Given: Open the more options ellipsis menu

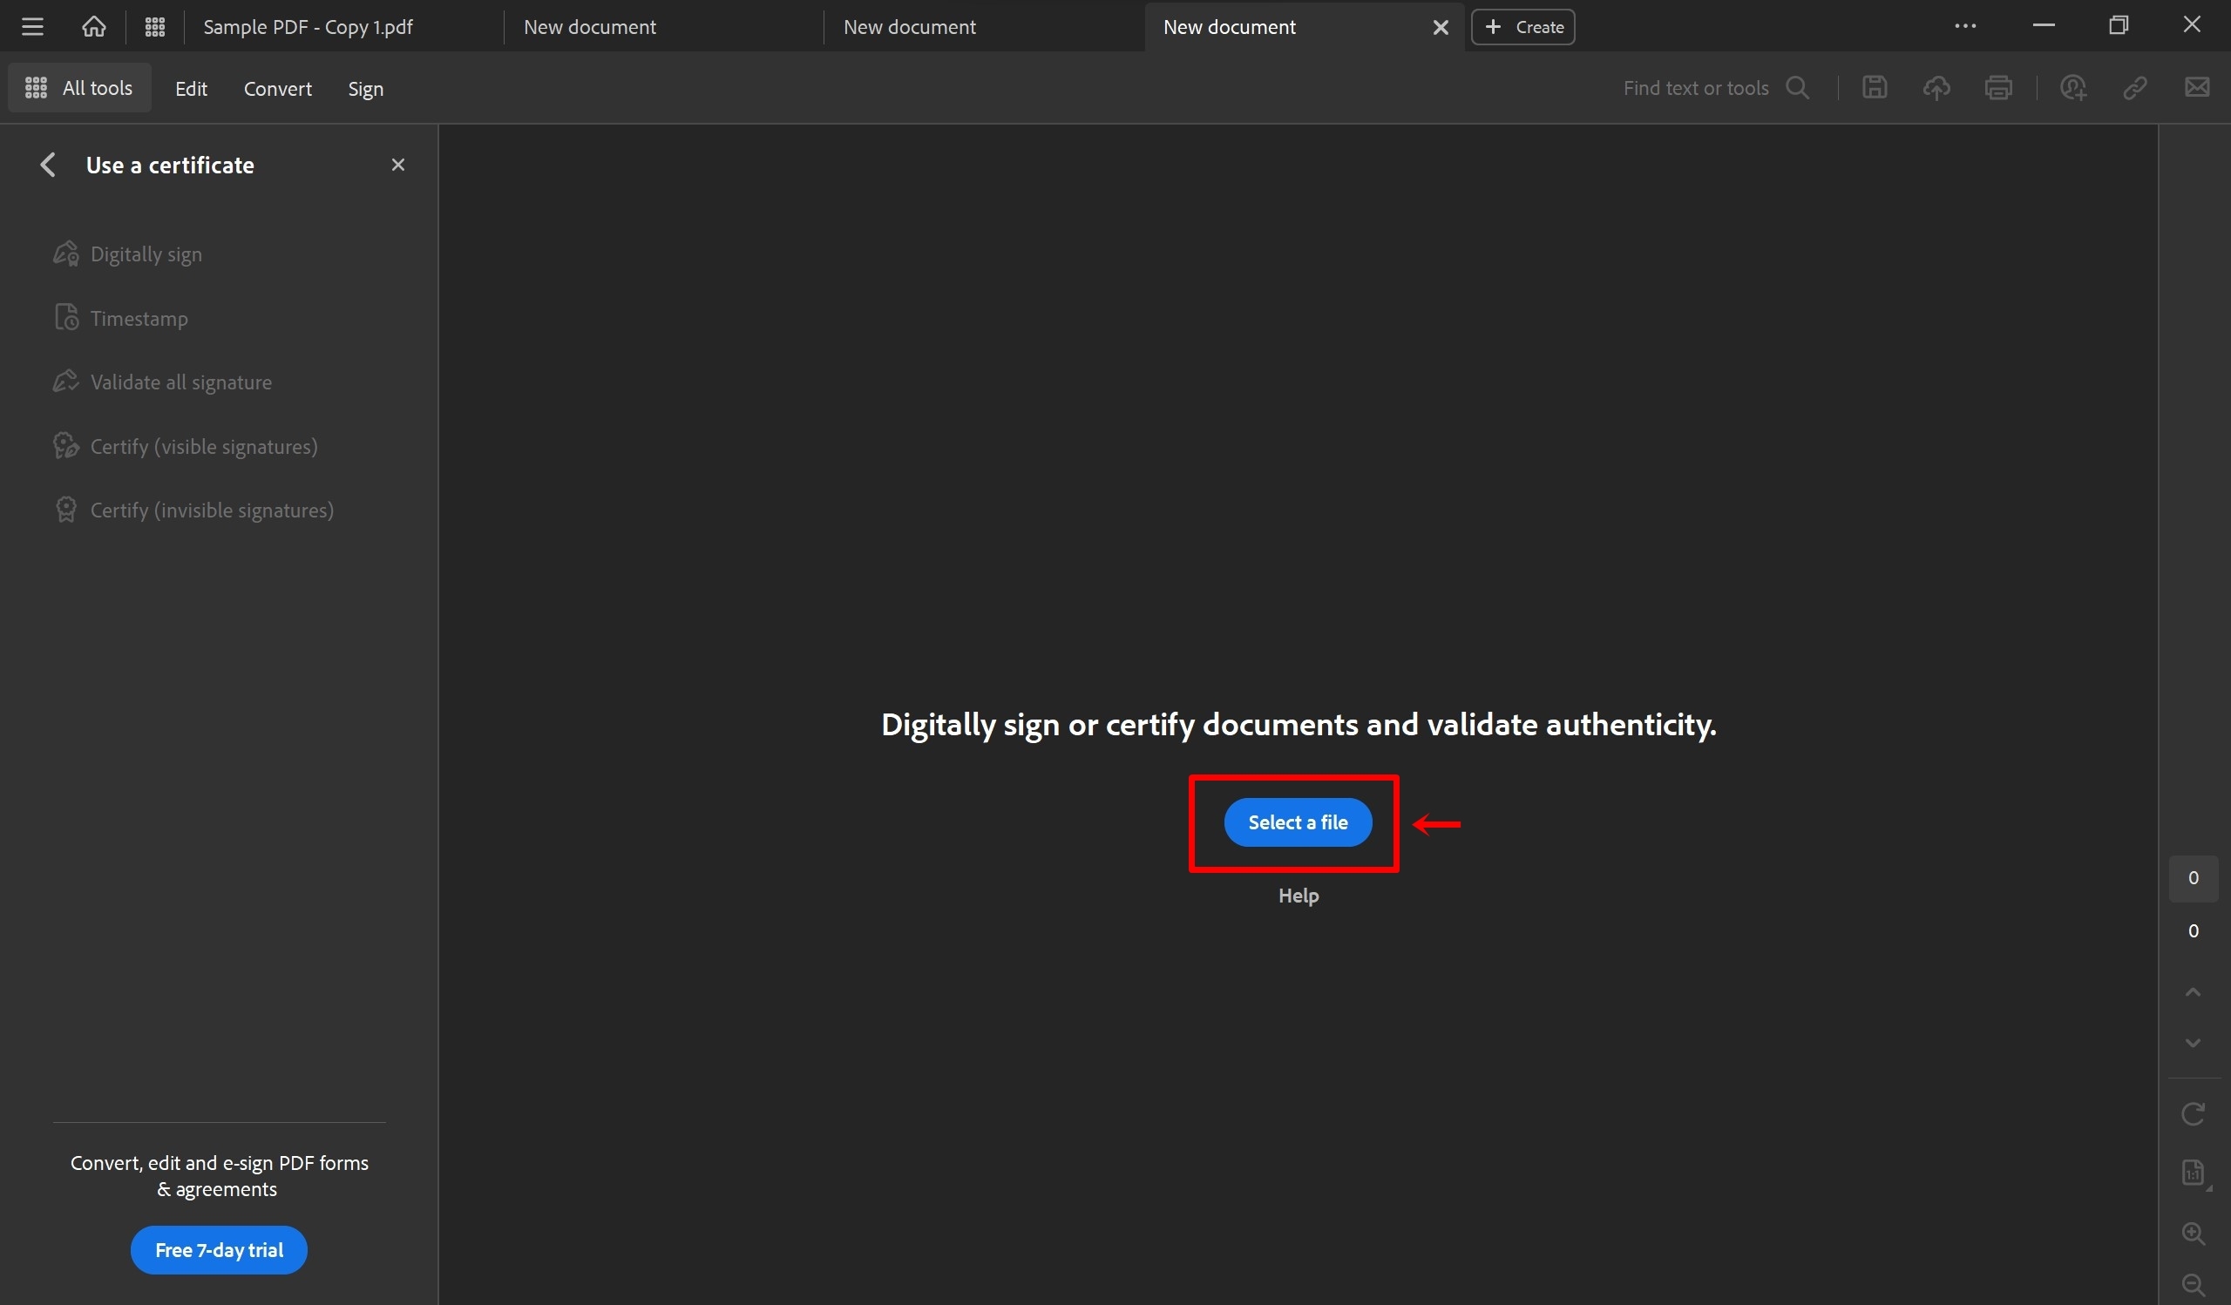Looking at the screenshot, I should [x=1966, y=25].
